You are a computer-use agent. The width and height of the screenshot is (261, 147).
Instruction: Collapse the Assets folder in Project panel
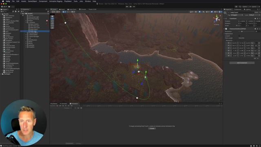[x=1, y=14]
